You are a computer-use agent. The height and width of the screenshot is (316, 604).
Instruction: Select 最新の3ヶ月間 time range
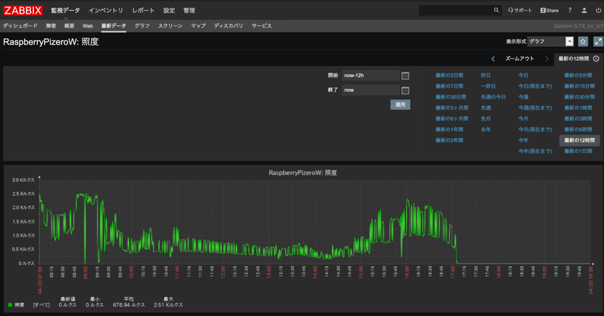[x=451, y=108]
